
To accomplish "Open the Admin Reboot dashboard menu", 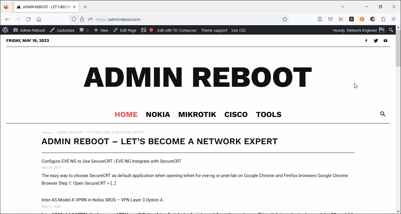I will coord(29,30).
